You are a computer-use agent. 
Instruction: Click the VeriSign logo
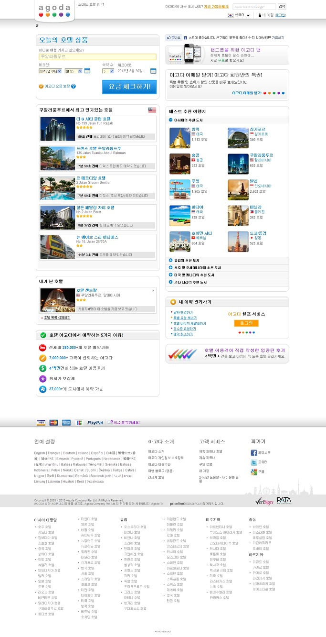pos(264,501)
